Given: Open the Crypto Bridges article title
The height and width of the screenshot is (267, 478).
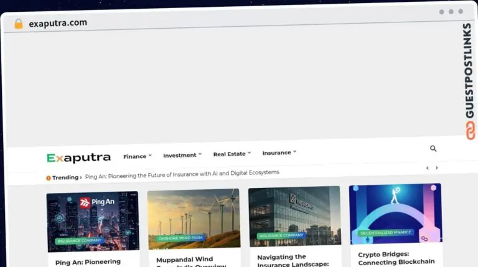Looking at the screenshot, I should [396, 258].
